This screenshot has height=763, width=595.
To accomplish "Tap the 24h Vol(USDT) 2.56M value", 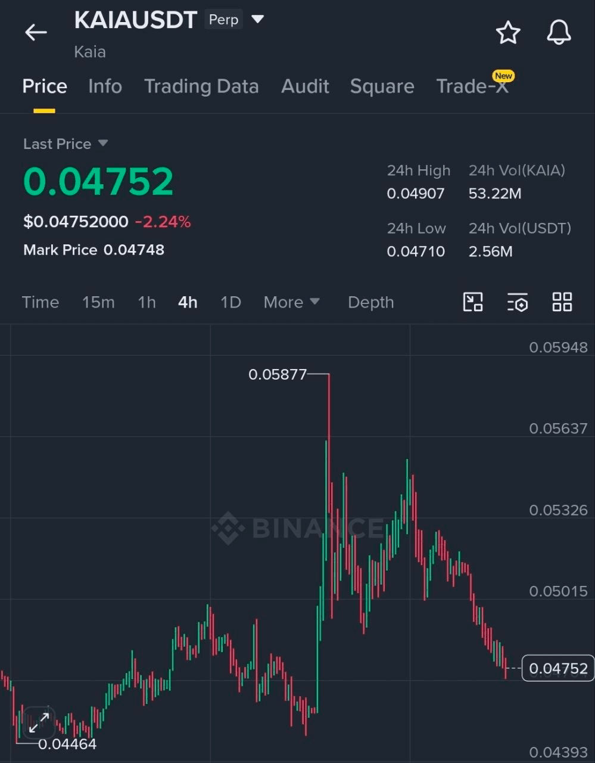I will tap(490, 251).
